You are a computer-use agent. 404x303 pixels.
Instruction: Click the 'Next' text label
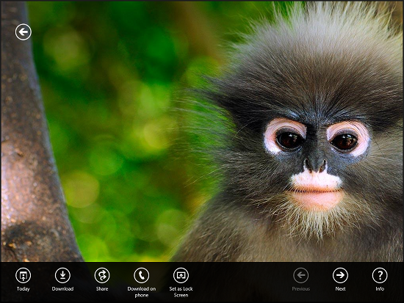pyautogui.click(x=340, y=289)
